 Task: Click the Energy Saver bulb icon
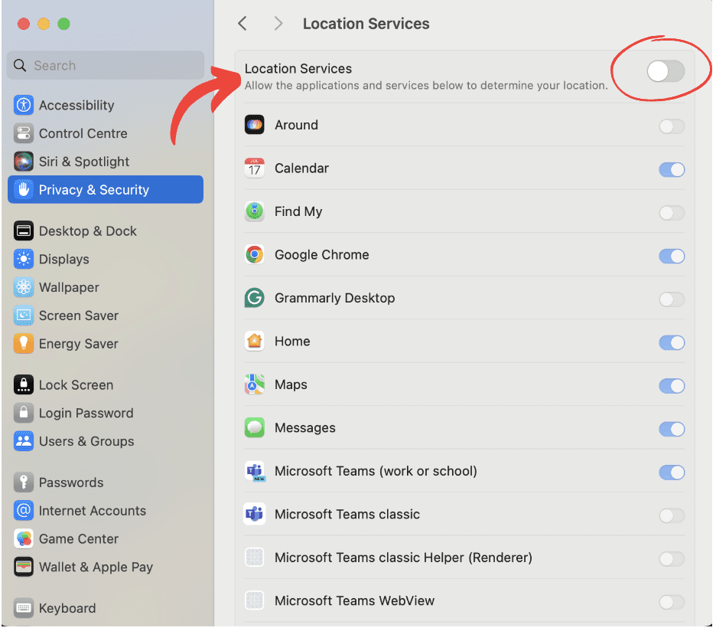pyautogui.click(x=24, y=344)
